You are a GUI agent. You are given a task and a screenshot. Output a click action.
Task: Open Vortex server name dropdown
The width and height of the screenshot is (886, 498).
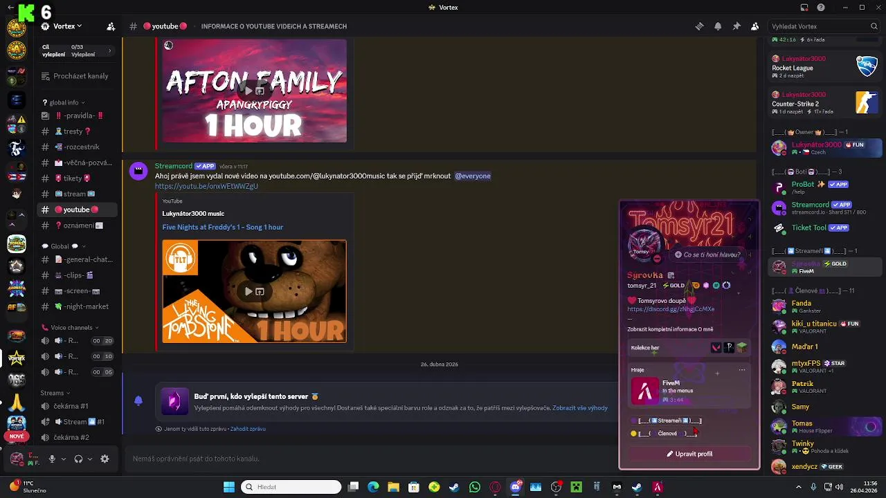tap(67, 26)
